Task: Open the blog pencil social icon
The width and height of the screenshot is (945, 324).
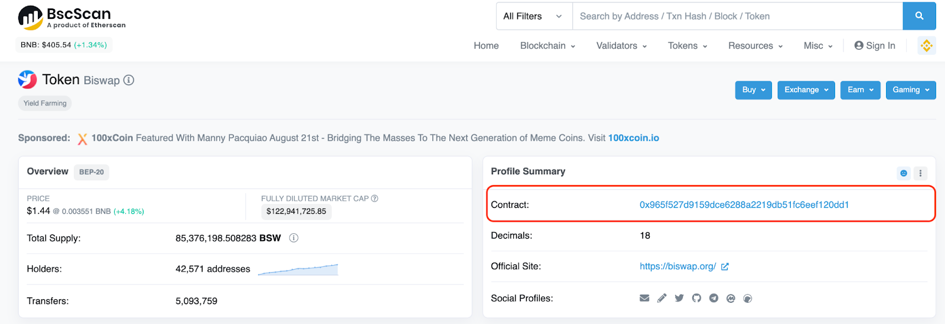Action: point(661,298)
